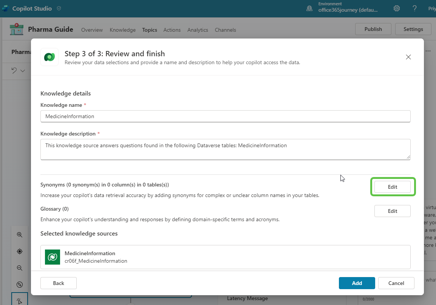Open the settings gear in top bar

tap(397, 8)
